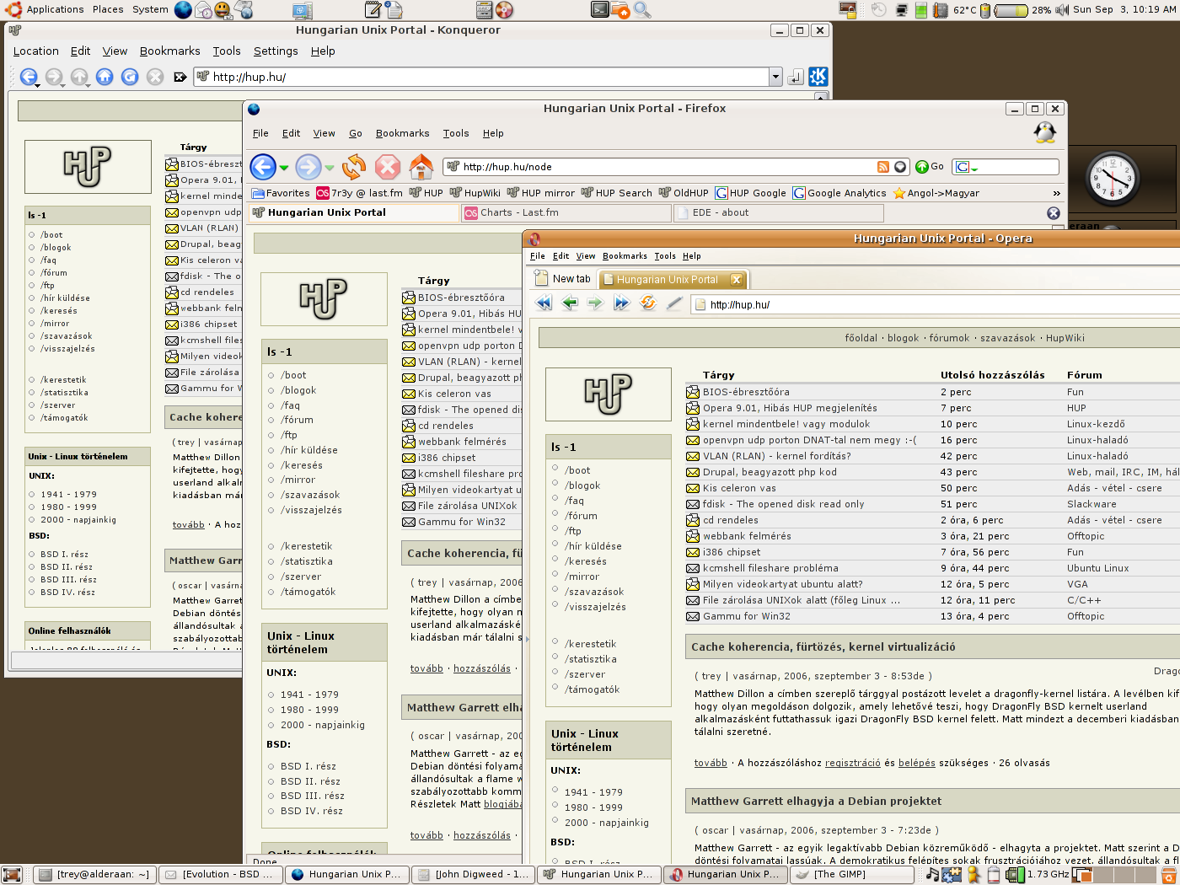Open the /blogok link in Opera sidebar
Viewport: 1180px width, 885px height.
click(582, 485)
